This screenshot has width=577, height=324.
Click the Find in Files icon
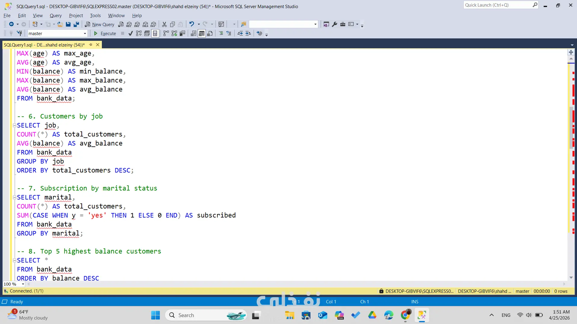tap(243, 24)
